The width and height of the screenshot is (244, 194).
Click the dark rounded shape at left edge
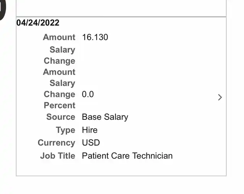[x=3, y=10]
